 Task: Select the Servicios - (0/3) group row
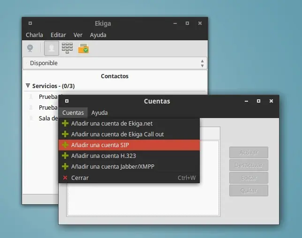115,86
